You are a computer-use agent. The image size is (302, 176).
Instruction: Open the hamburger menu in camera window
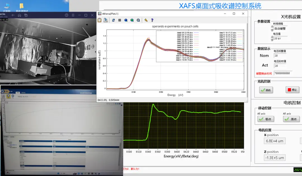(x=73, y=15)
